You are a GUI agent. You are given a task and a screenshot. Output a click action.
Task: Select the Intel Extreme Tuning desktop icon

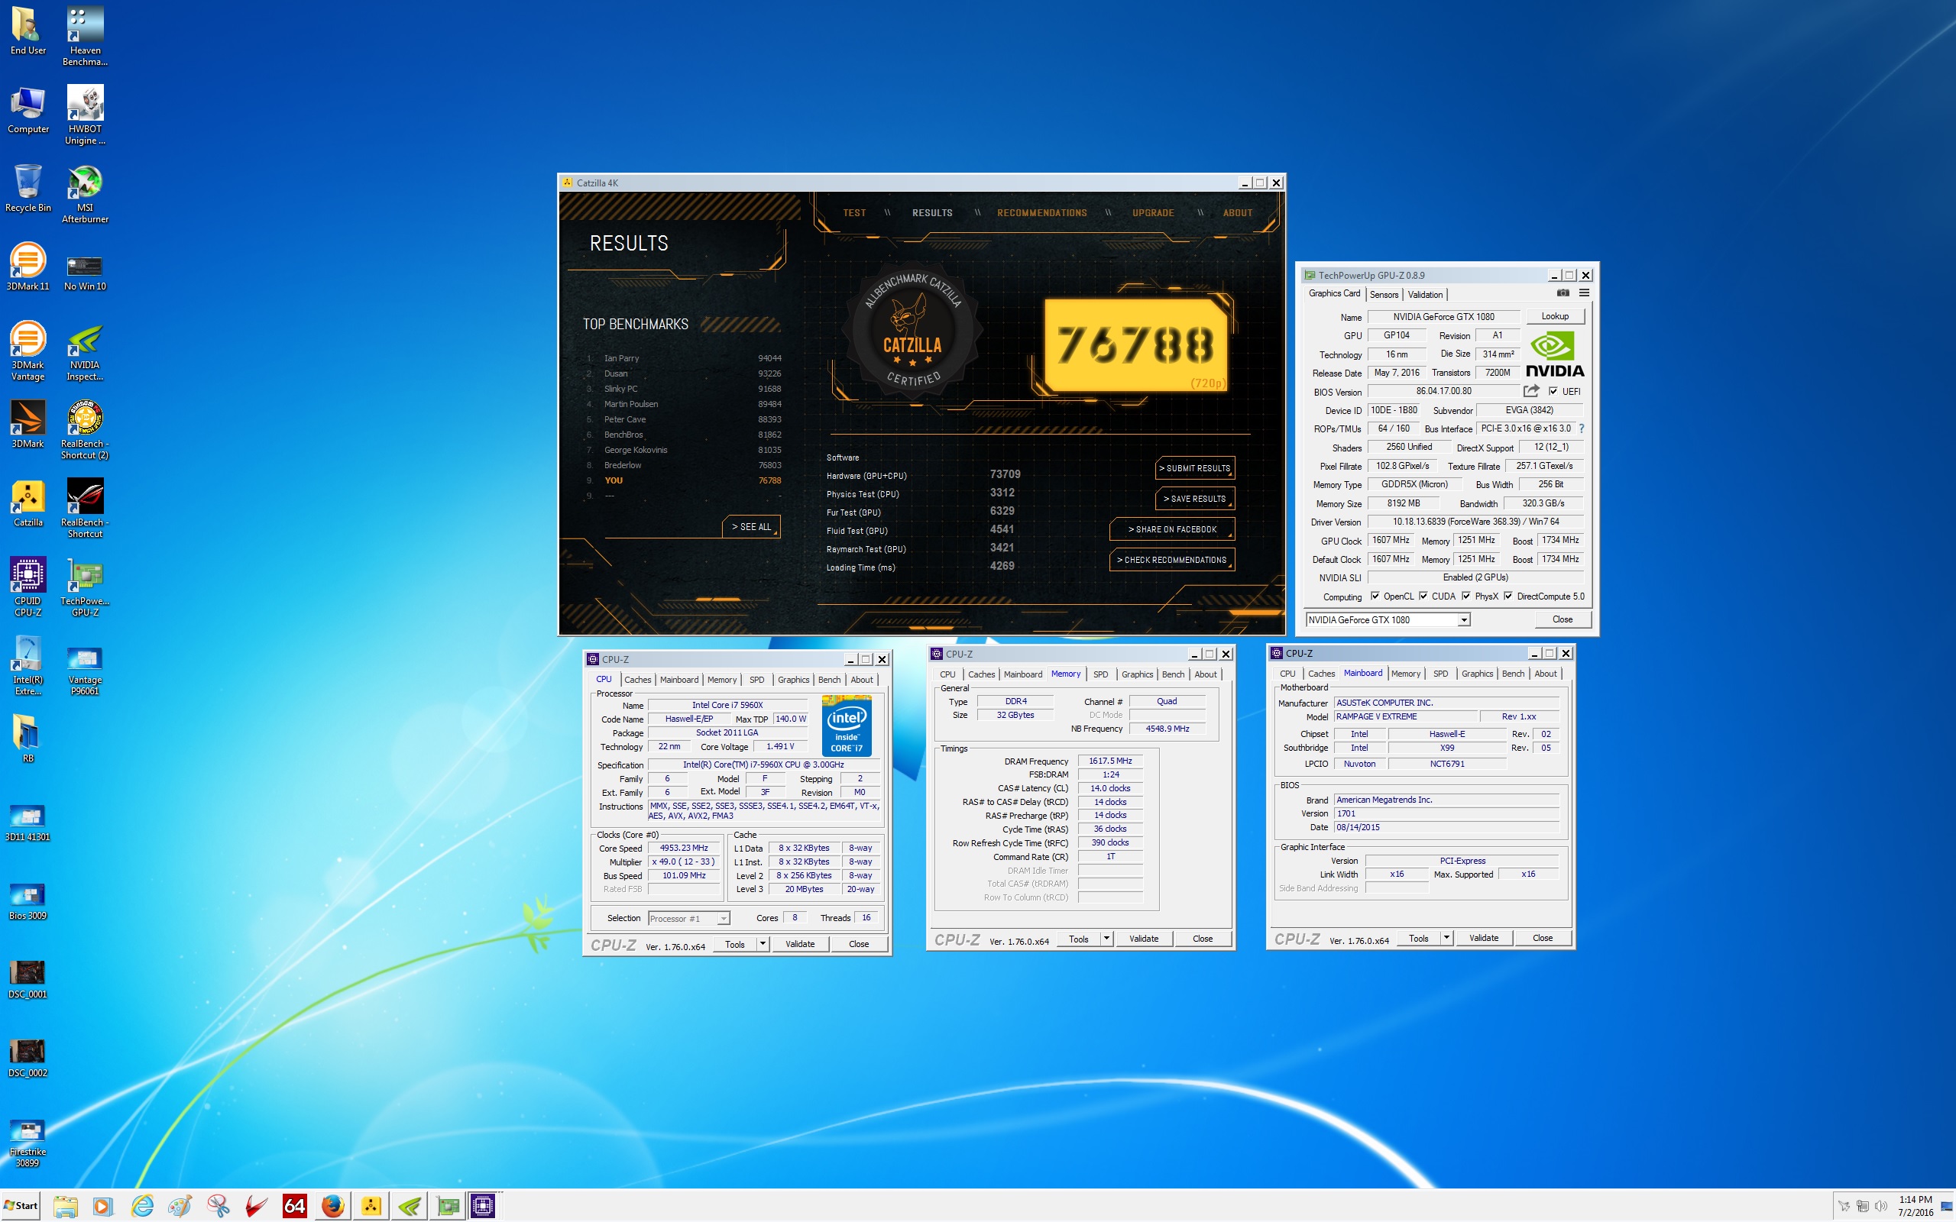click(x=28, y=665)
